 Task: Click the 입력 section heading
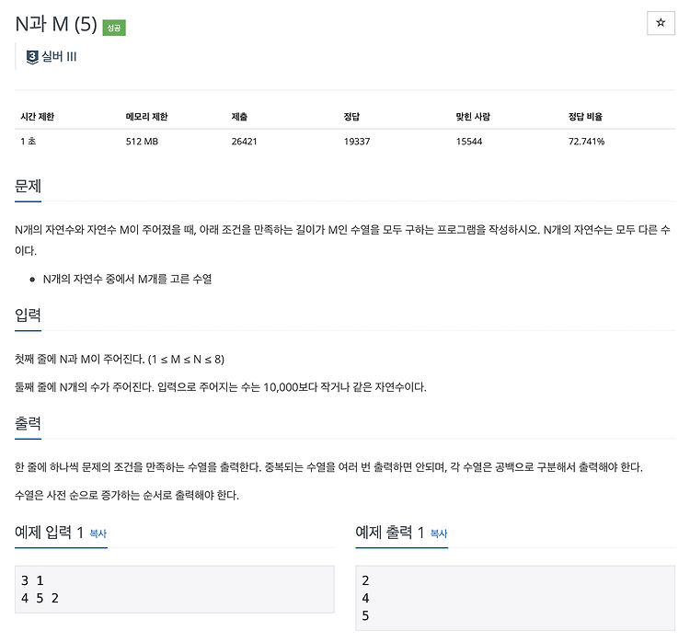(29, 315)
